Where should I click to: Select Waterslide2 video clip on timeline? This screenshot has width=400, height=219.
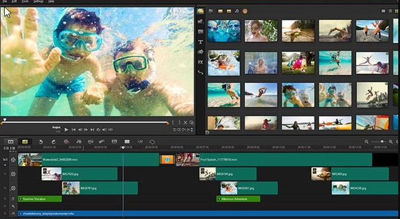coord(88,160)
